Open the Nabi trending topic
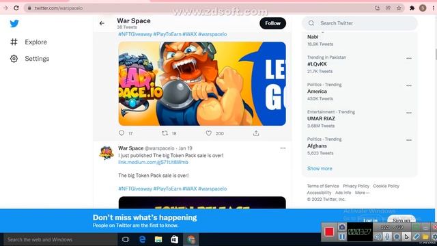437x246 pixels. tap(313, 37)
